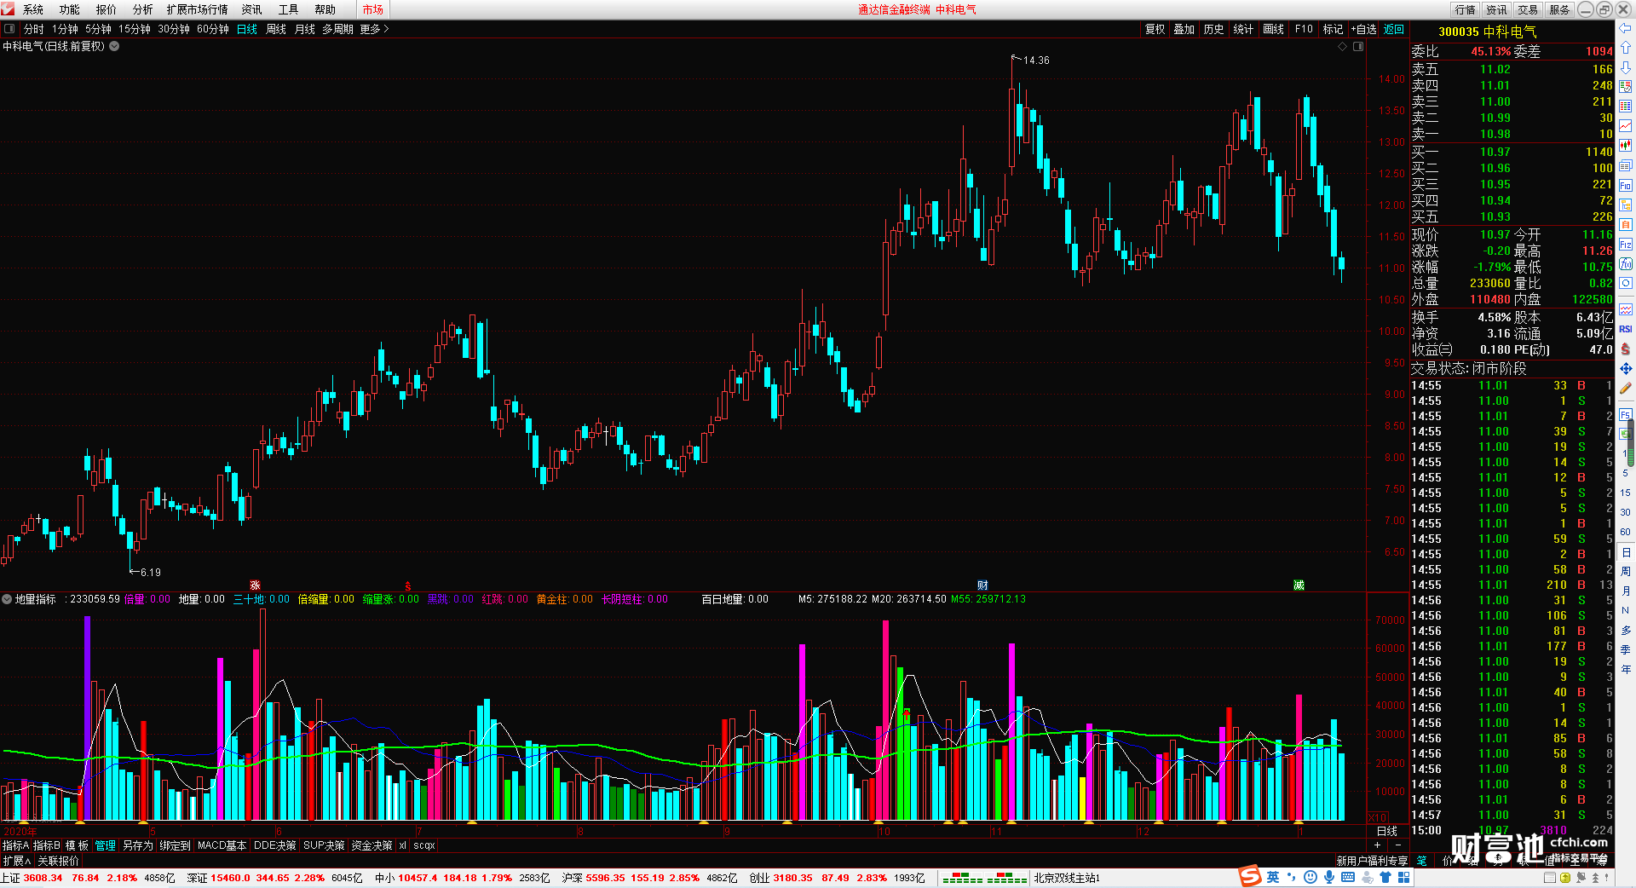Open the 报价 menu dropdown
Image resolution: width=1636 pixels, height=888 pixels.
(x=106, y=9)
